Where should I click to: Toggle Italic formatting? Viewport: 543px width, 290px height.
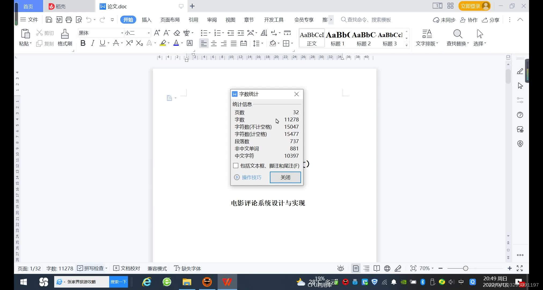93,43
